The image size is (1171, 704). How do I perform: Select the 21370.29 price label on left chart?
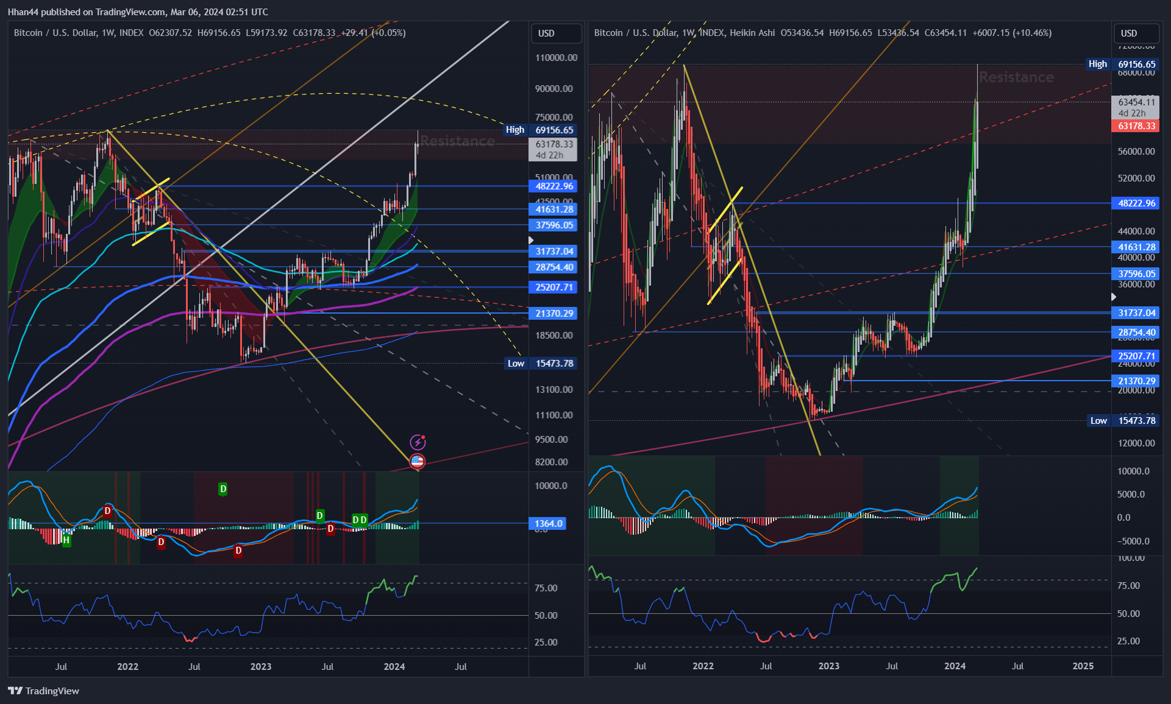tap(554, 314)
